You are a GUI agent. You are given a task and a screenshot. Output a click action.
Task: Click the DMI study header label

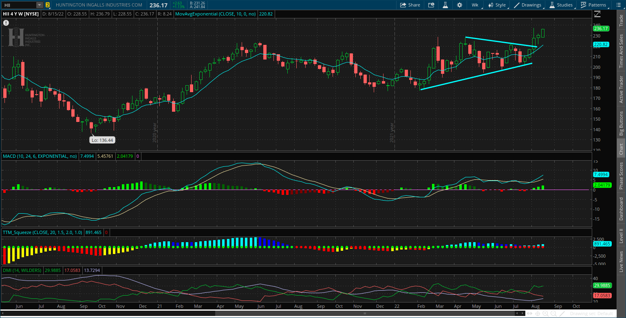coord(22,270)
